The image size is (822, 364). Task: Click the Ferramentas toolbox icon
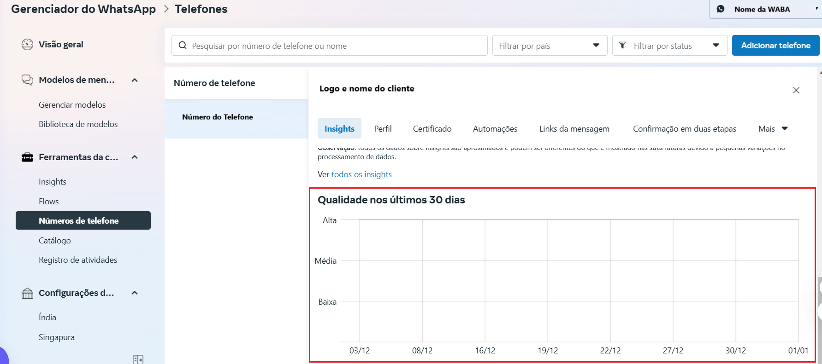(27, 157)
